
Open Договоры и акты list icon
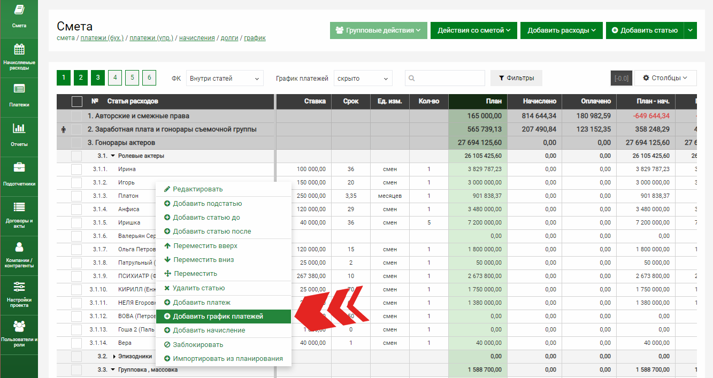pos(19,207)
